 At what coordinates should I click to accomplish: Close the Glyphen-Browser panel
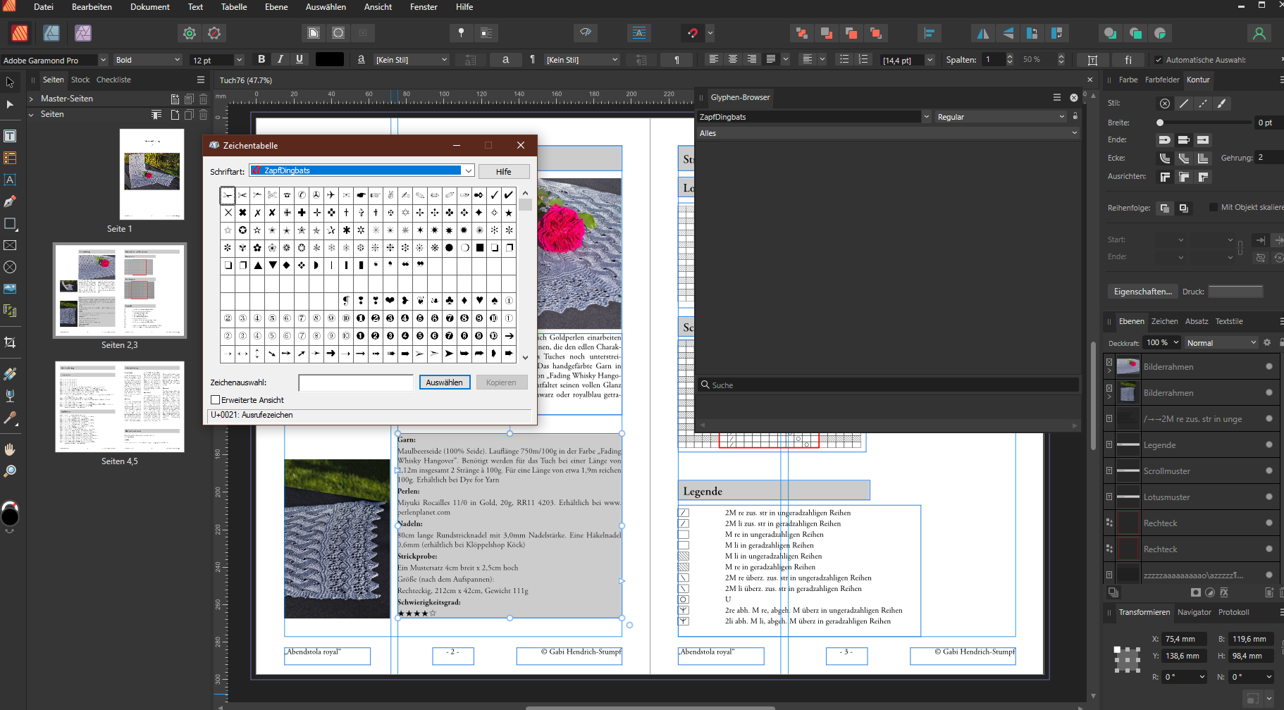coord(1074,97)
